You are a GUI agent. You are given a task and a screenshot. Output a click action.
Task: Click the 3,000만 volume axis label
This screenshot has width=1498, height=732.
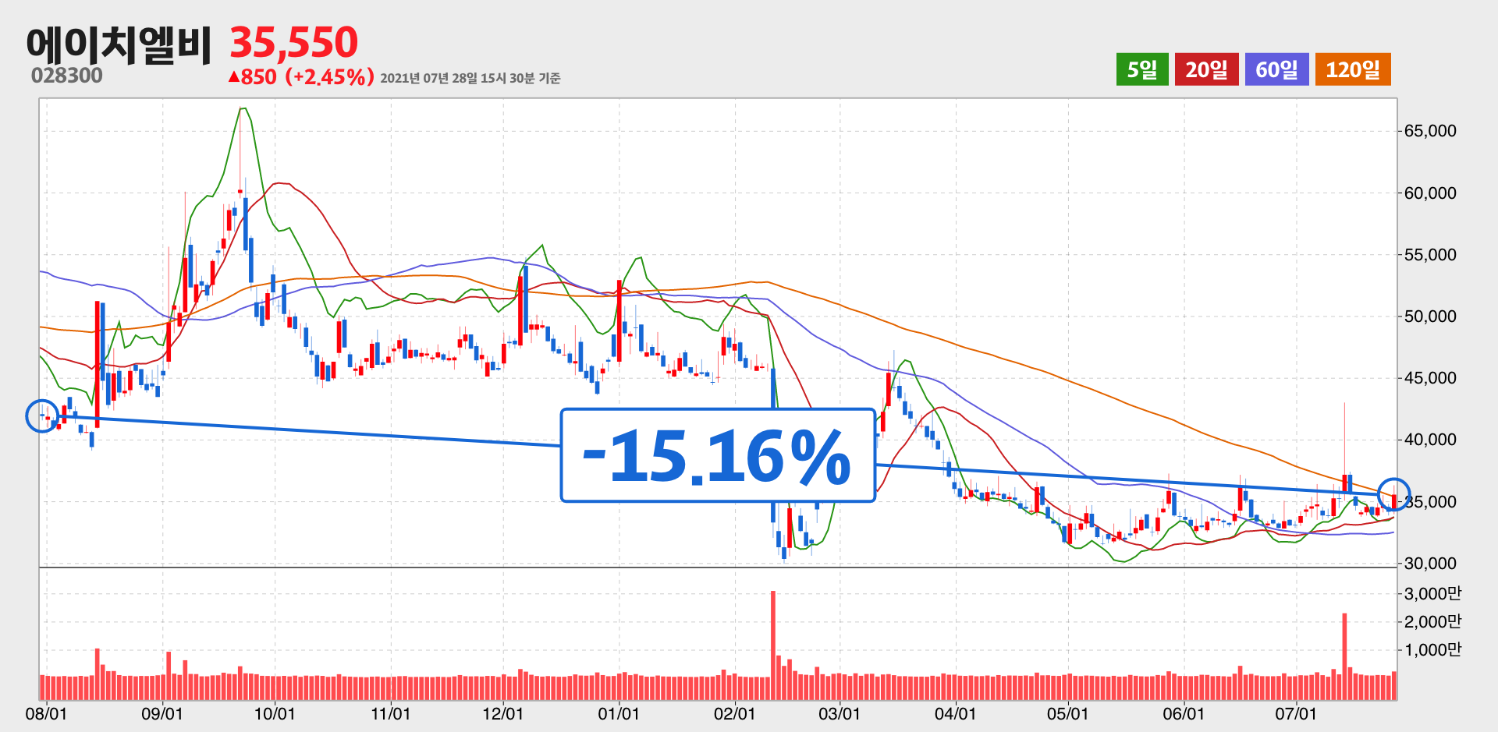coord(1432,593)
